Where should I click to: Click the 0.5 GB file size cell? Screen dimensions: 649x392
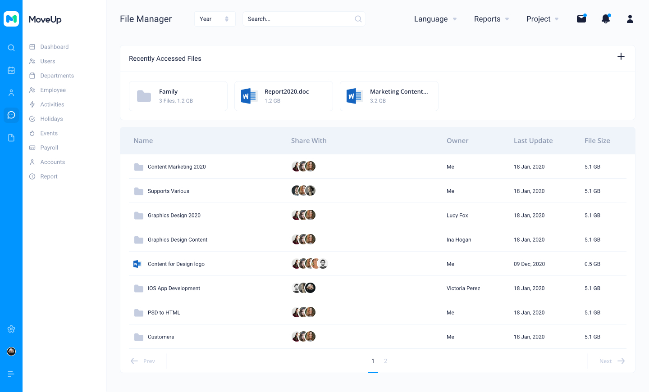592,264
